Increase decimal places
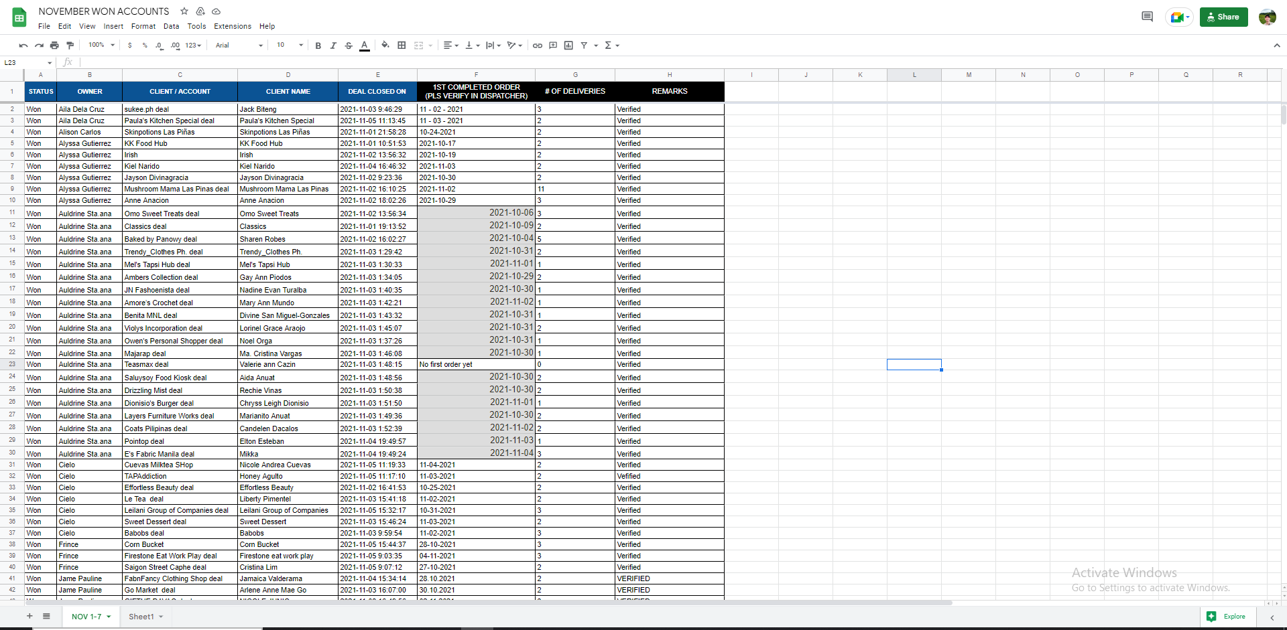1287x630 pixels. pos(175,46)
